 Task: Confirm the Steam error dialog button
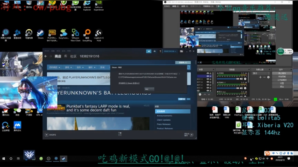[149, 89]
